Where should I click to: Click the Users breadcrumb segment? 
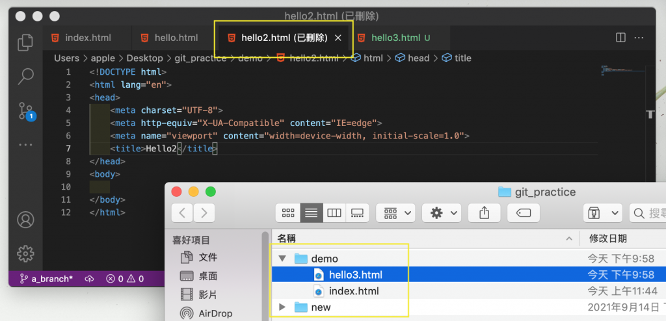pyautogui.click(x=66, y=58)
